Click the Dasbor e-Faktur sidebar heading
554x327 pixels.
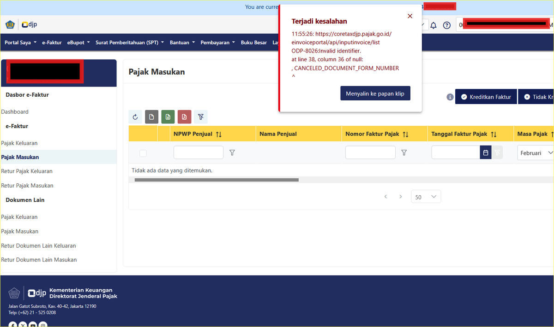pos(27,94)
